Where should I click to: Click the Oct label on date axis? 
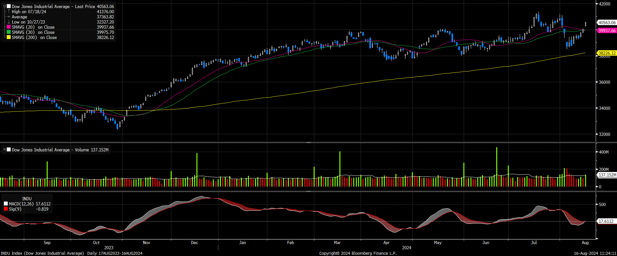pos(96,242)
